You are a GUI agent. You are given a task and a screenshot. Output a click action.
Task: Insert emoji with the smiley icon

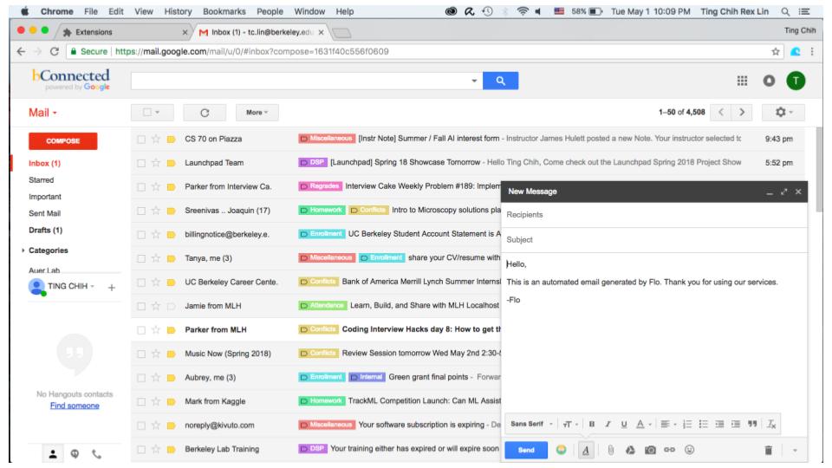(x=689, y=450)
